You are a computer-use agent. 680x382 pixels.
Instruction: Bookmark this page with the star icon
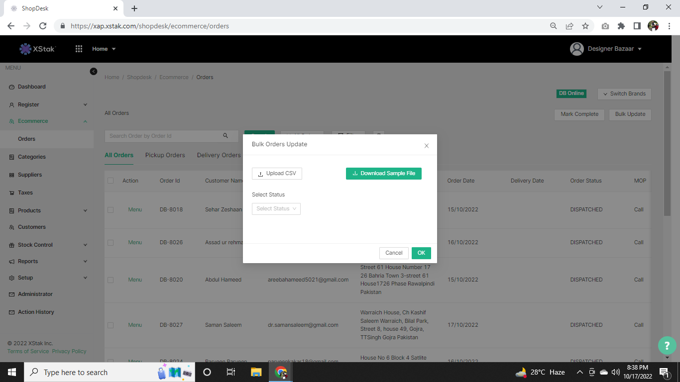click(585, 26)
